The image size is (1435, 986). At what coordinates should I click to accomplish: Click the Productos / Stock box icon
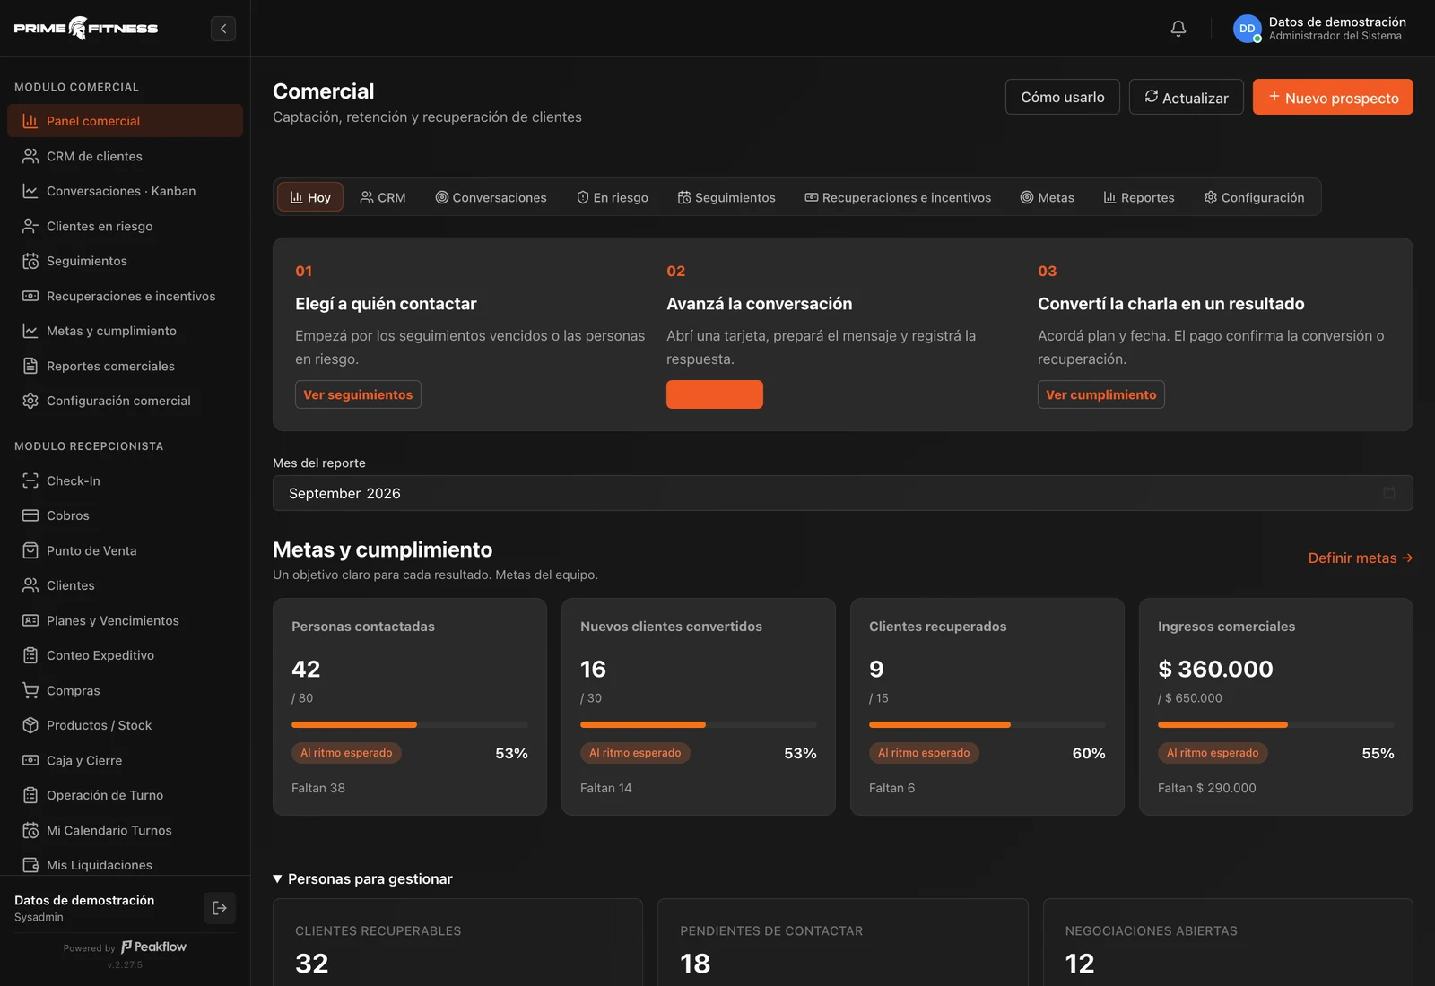pyautogui.click(x=30, y=725)
